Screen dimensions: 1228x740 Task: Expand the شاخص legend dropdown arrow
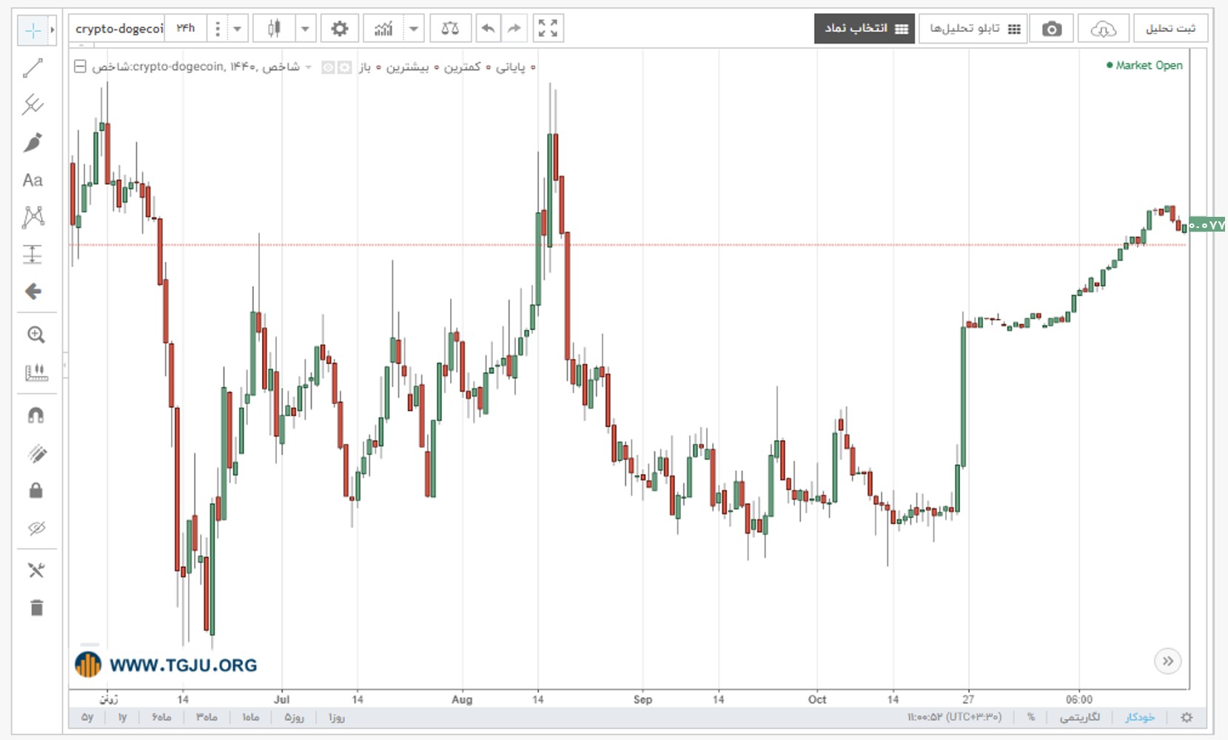pos(309,67)
